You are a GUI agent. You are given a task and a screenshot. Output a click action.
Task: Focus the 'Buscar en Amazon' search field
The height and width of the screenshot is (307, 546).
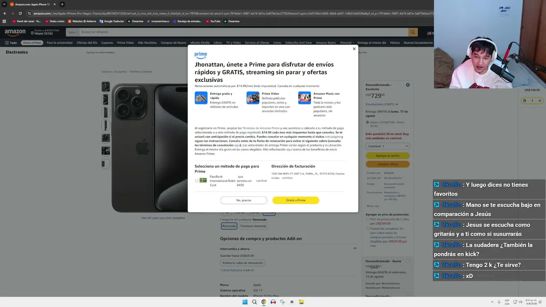point(243,32)
